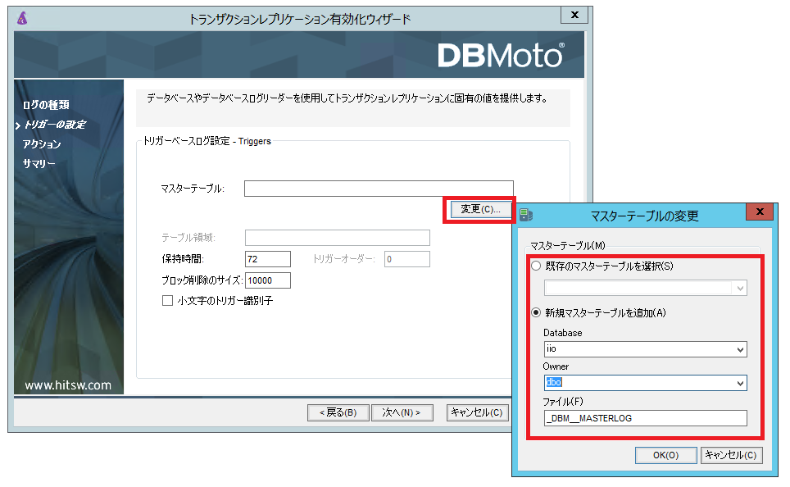Select サマリー step in sidebar

click(x=39, y=163)
